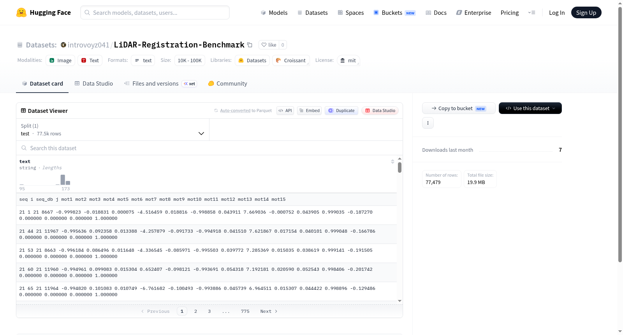Click the Previous page button

pos(155,311)
